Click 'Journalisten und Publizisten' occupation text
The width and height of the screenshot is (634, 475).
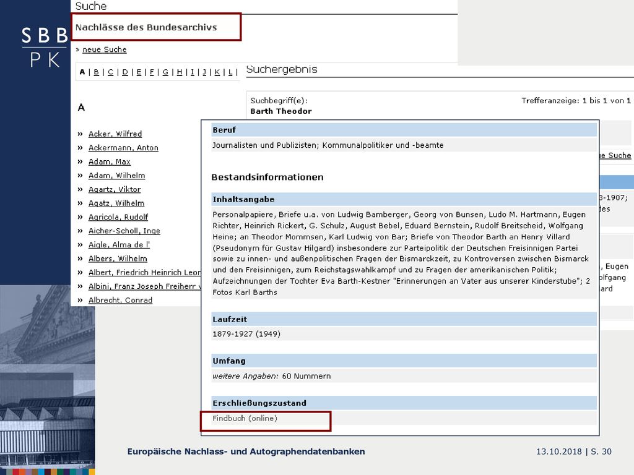[x=265, y=145]
